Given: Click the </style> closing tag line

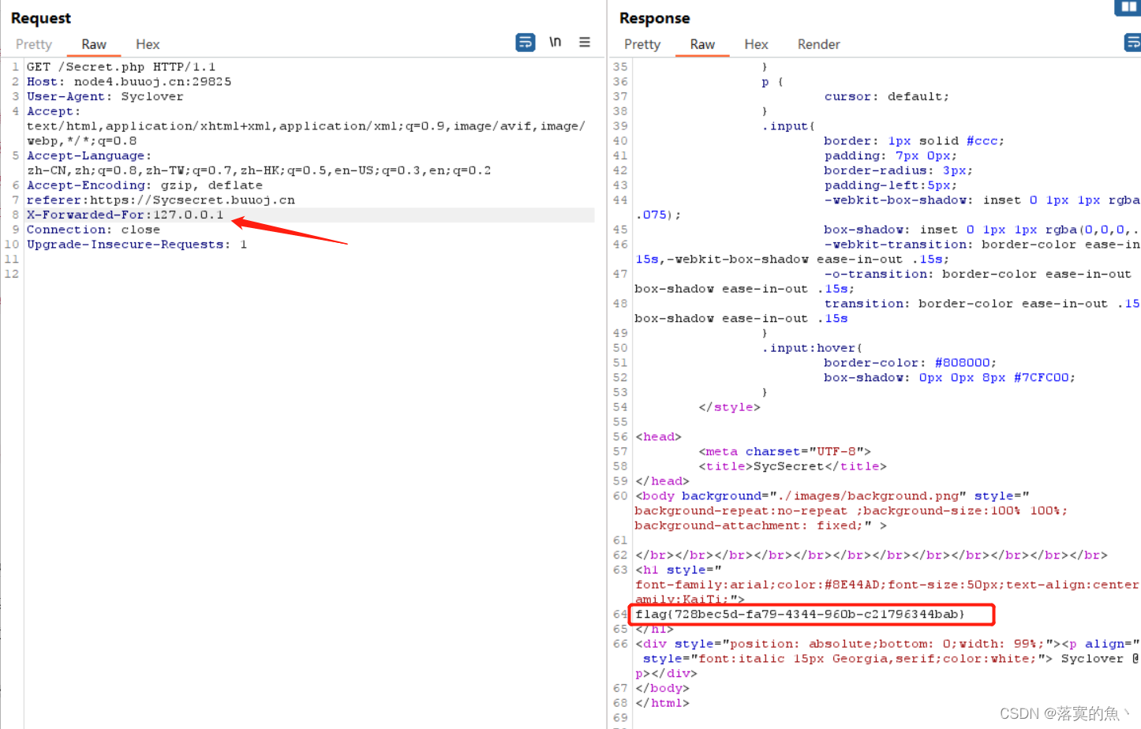Looking at the screenshot, I should pyautogui.click(x=729, y=408).
